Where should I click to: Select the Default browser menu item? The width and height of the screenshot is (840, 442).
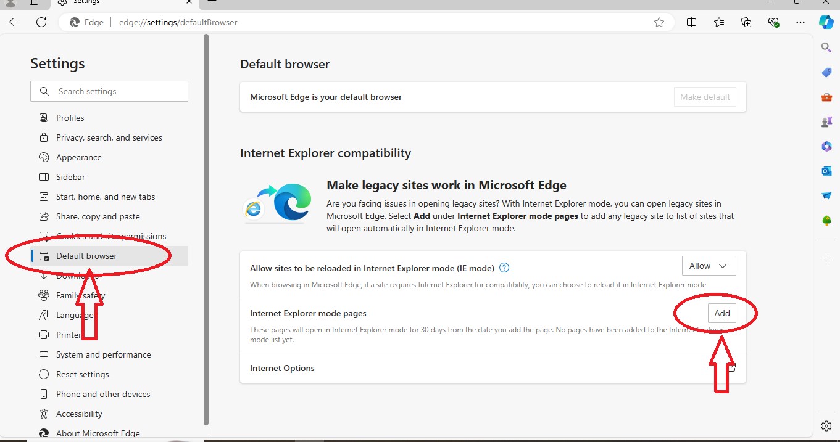[x=109, y=256]
